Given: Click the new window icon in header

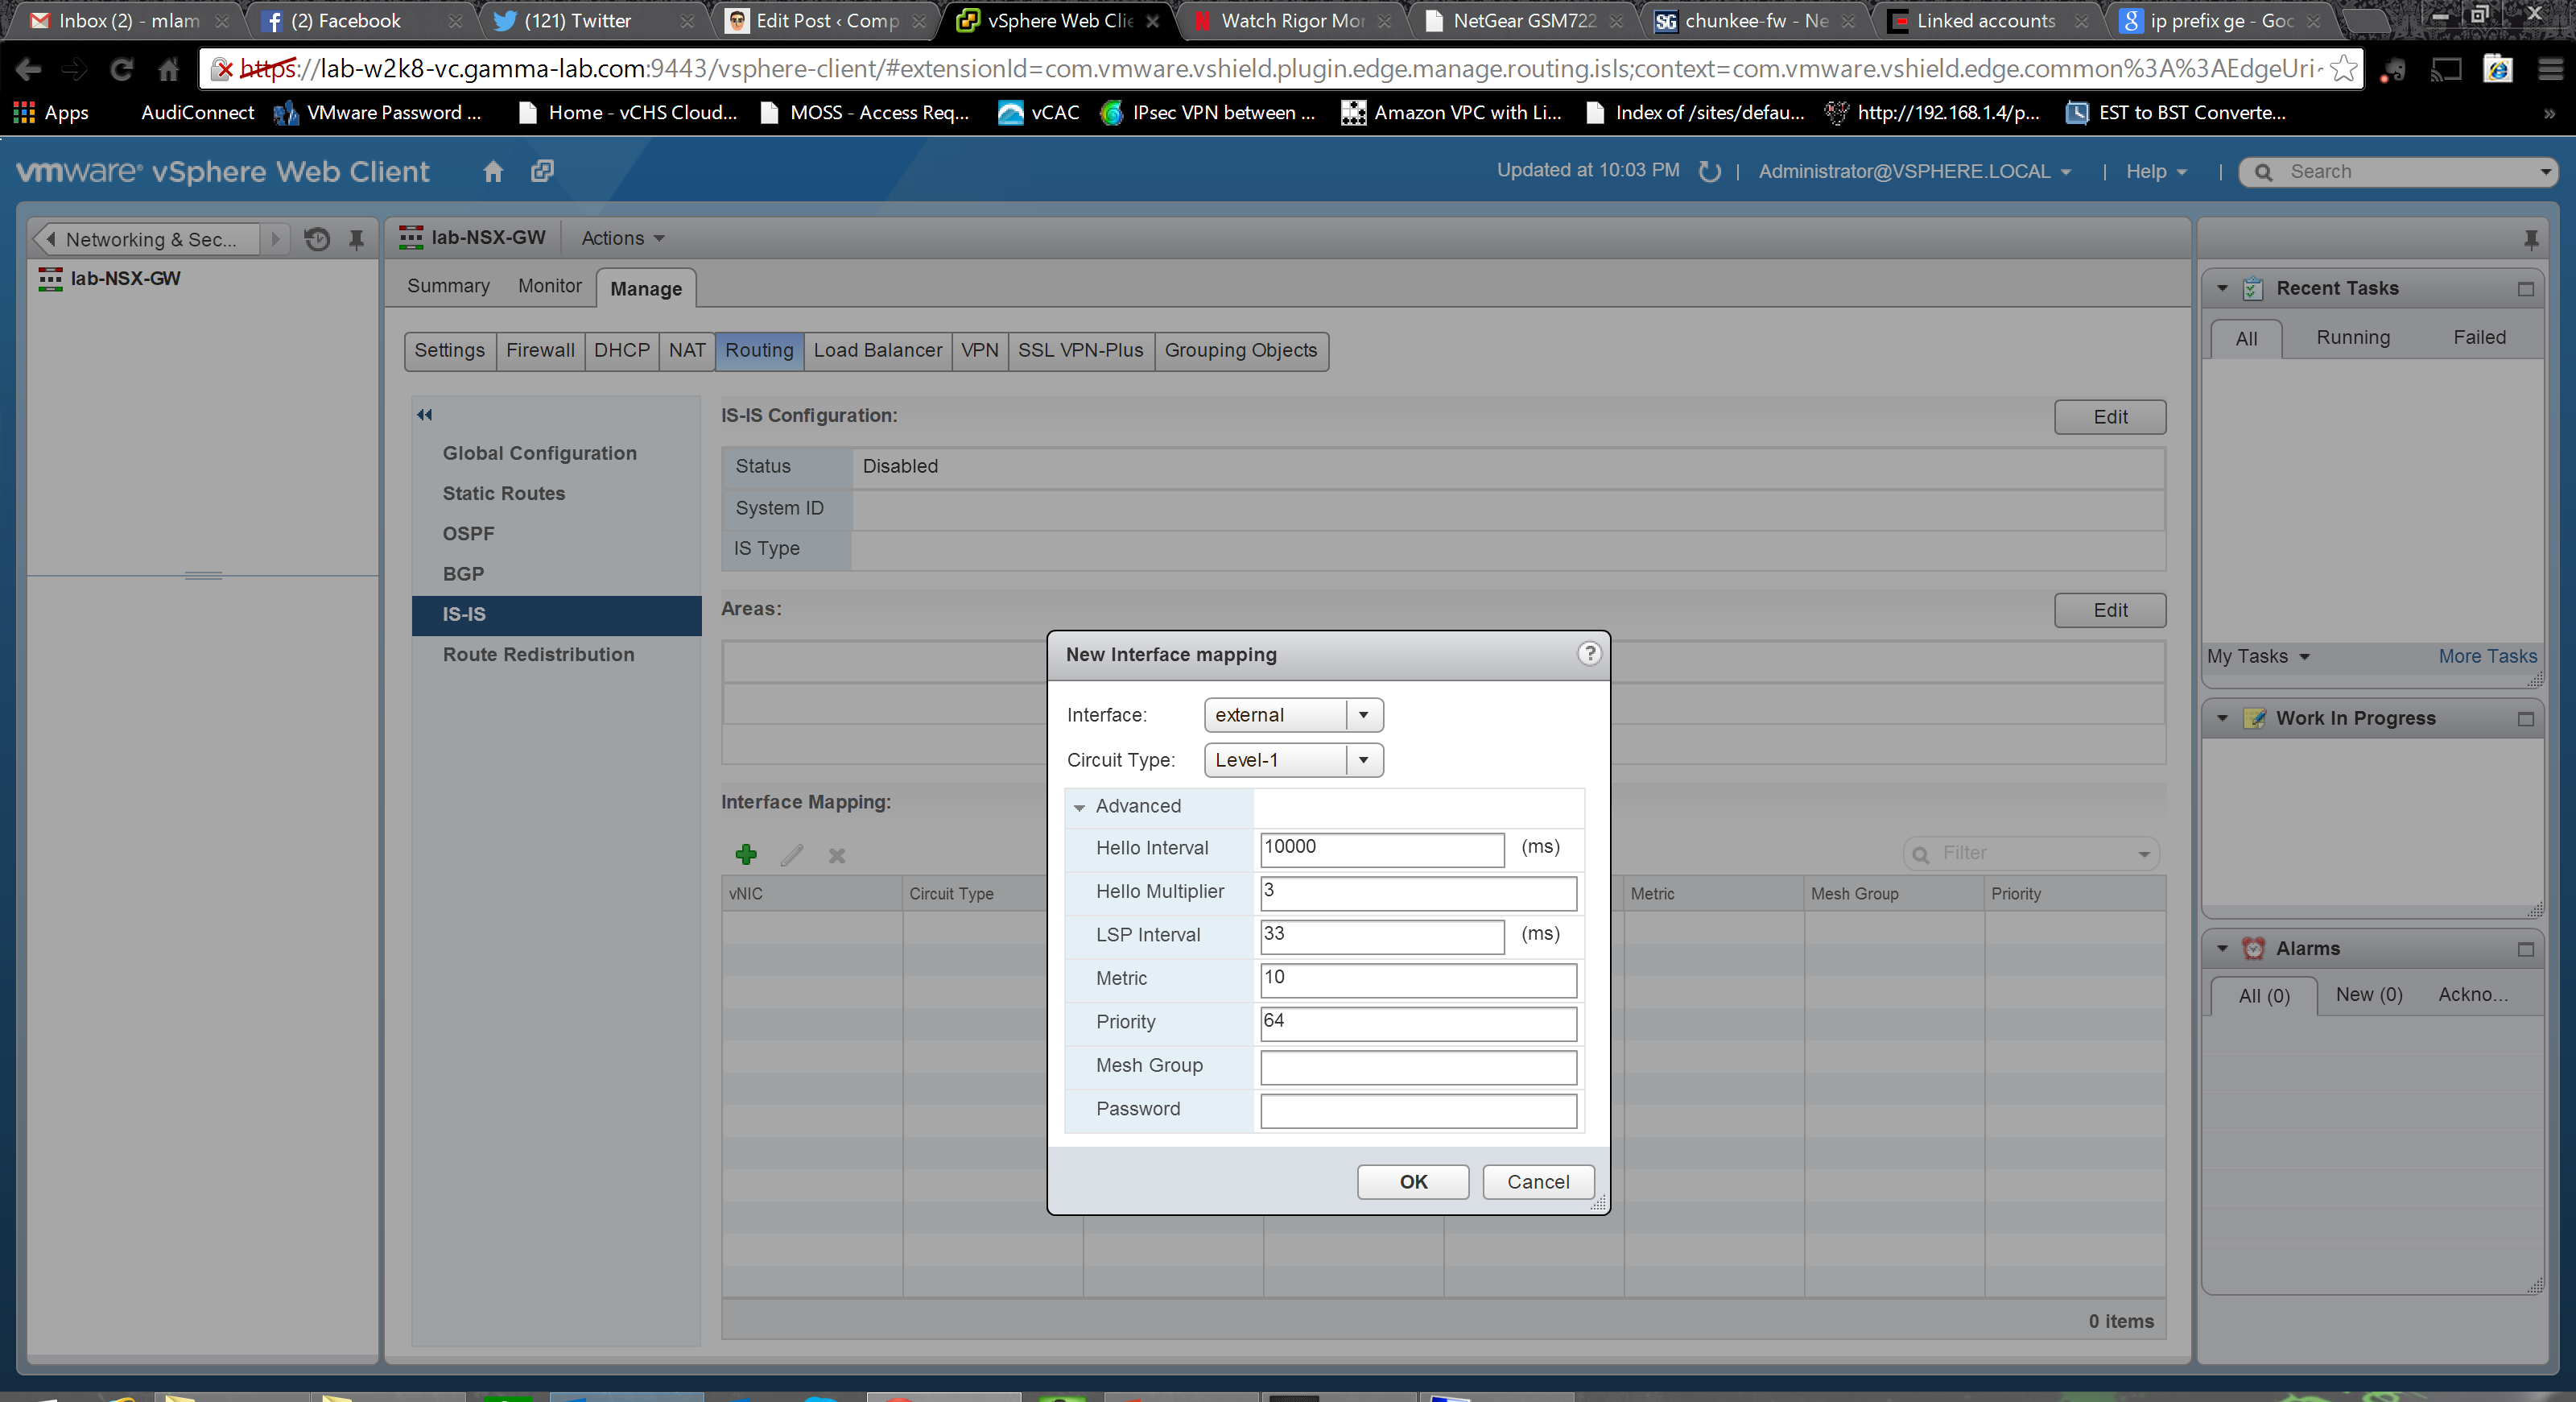Looking at the screenshot, I should [542, 171].
